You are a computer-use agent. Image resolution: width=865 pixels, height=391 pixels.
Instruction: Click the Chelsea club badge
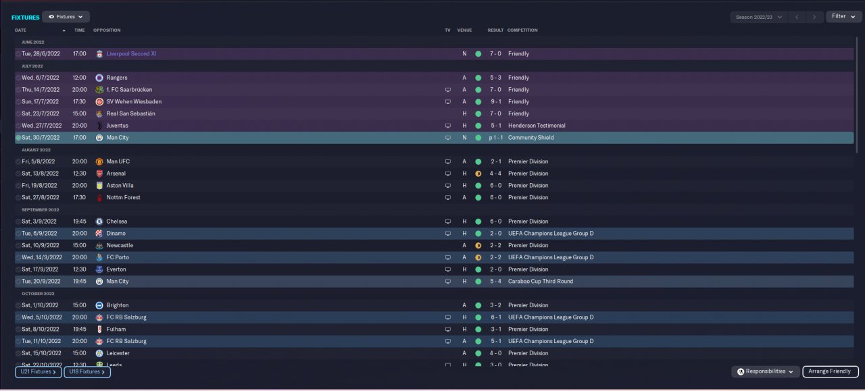coord(99,221)
